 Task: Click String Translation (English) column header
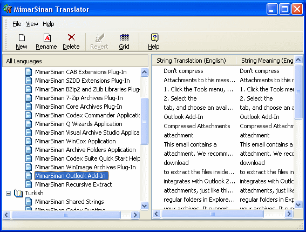[194, 61]
